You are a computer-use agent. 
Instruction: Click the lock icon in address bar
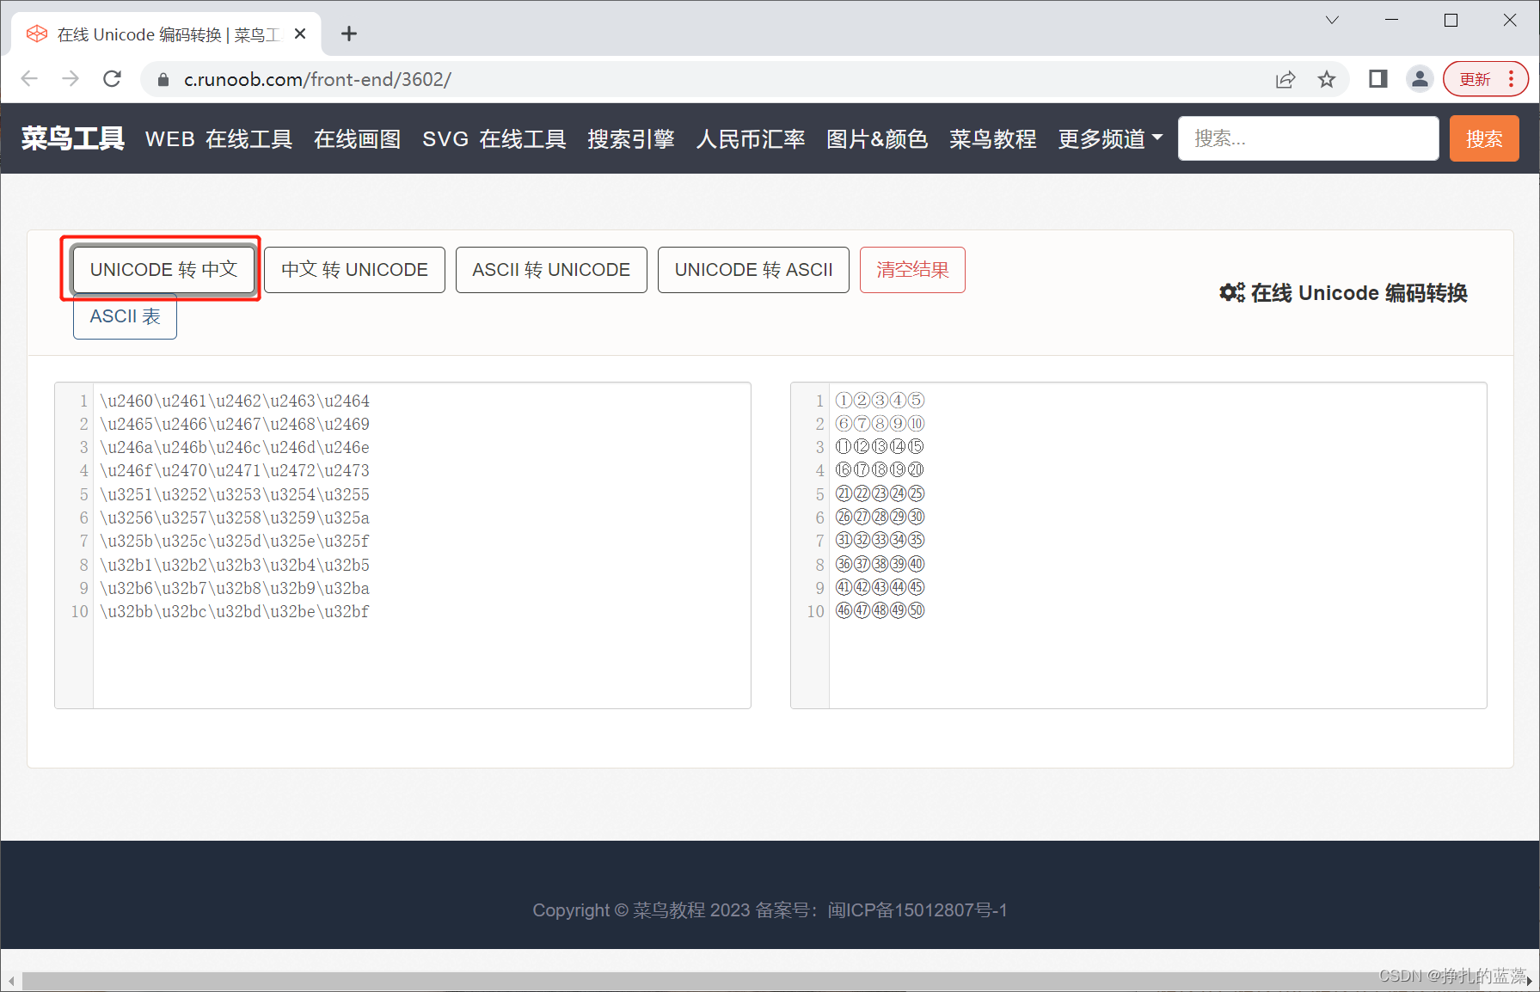click(163, 80)
